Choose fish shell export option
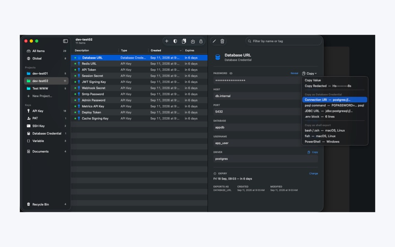The width and height of the screenshot is (395, 247). [335, 136]
